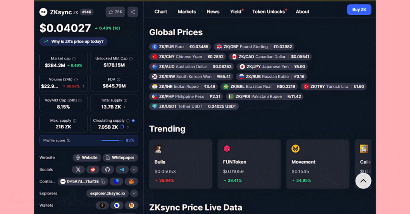
Task: Click the Profile score progress bar
Action: [112, 141]
